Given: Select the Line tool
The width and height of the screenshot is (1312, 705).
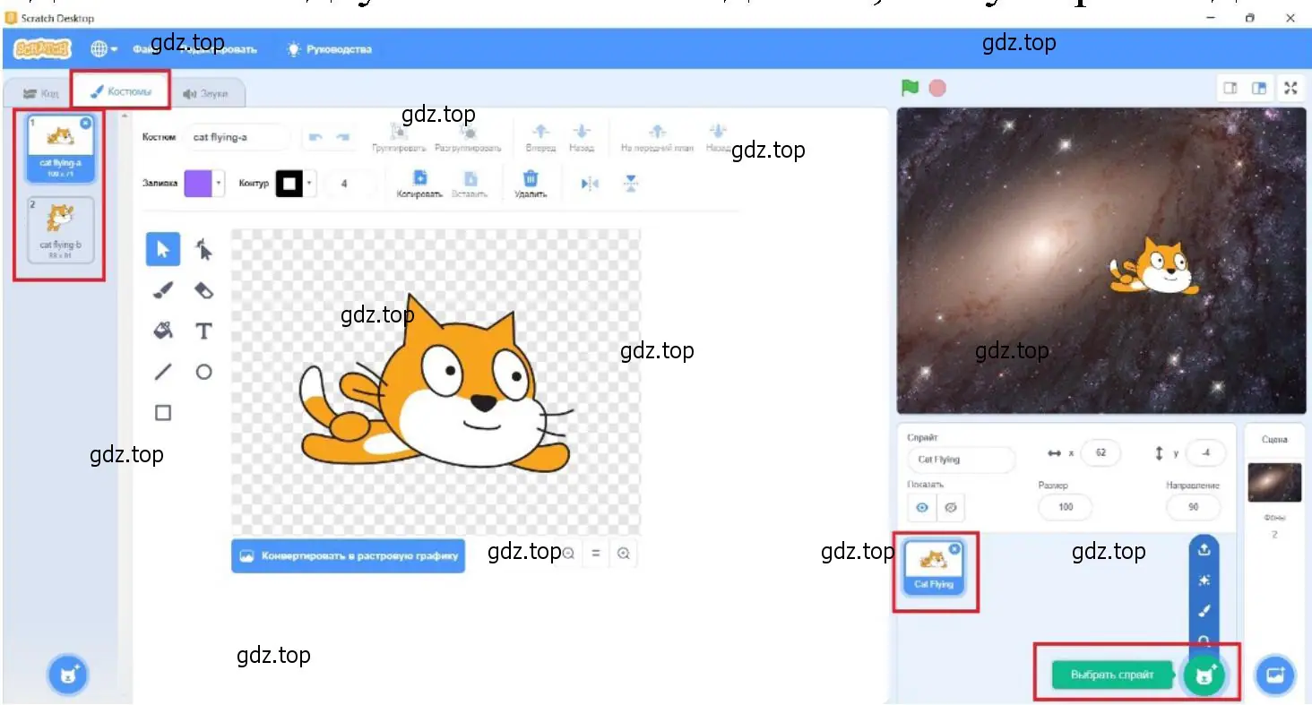Looking at the screenshot, I should (x=163, y=372).
